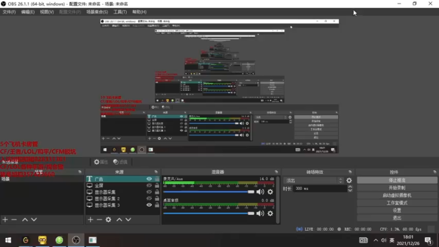Open the 淡出 transition dropdown

(x=313, y=181)
